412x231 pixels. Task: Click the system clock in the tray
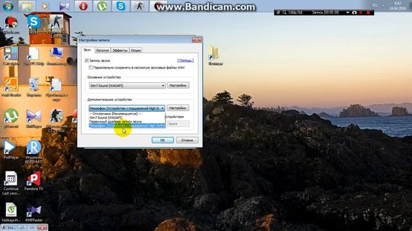398,6
